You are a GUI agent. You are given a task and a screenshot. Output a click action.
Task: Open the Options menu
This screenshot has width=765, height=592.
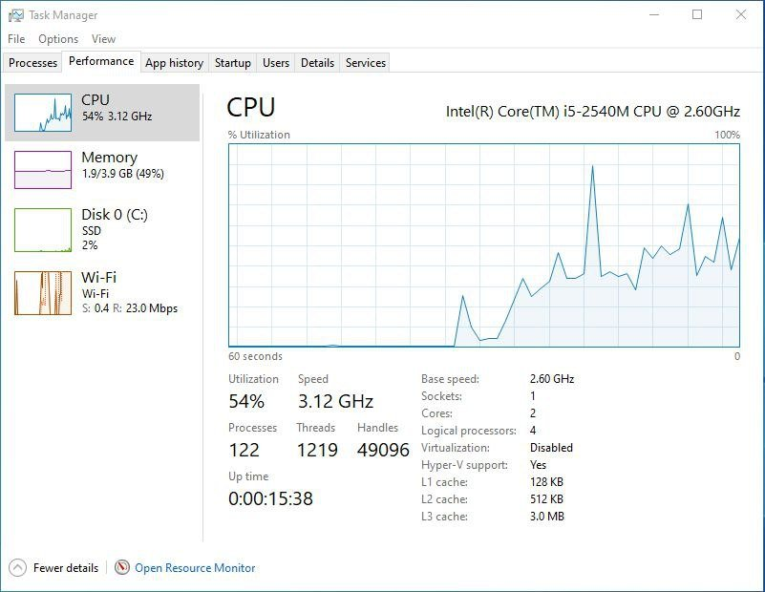click(x=58, y=39)
